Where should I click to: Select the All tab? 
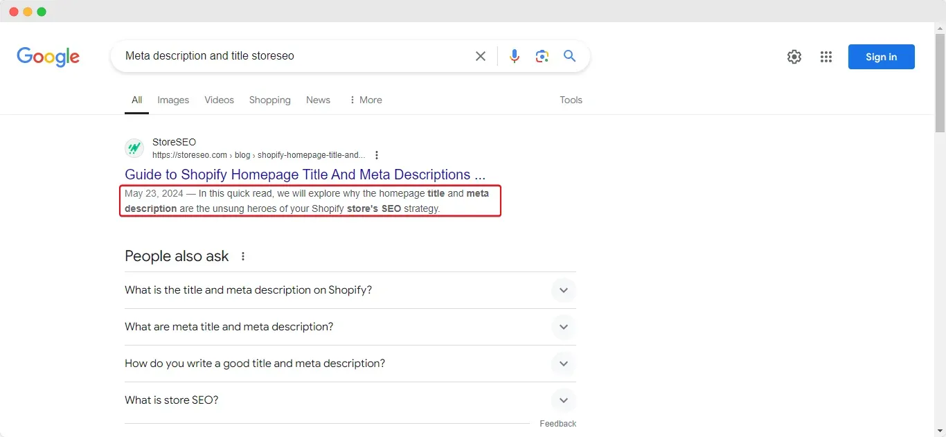click(x=137, y=100)
